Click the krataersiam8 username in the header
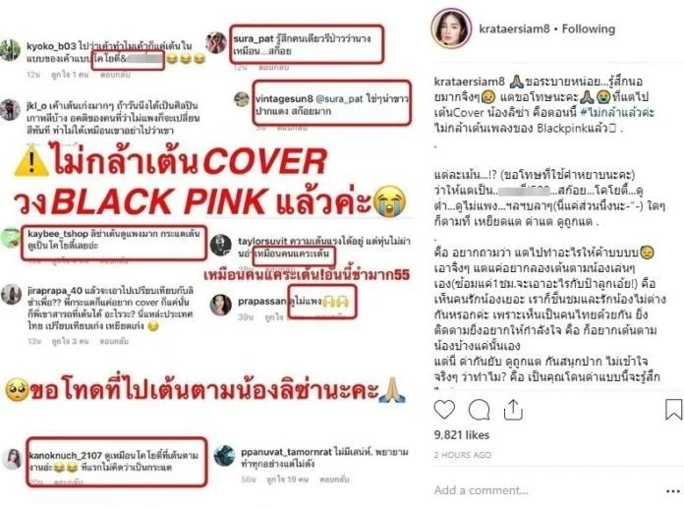Image resolution: width=684 pixels, height=509 pixels. coord(514,28)
